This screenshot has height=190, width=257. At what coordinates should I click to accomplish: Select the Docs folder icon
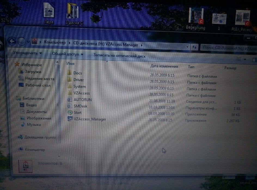tap(69, 73)
